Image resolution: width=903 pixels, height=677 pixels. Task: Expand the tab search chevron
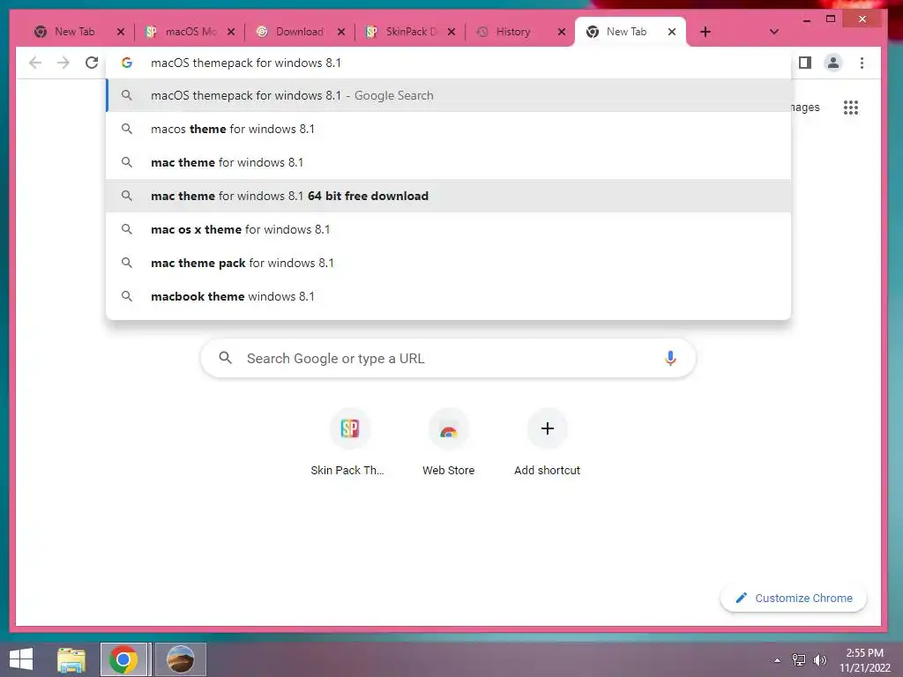(x=774, y=32)
